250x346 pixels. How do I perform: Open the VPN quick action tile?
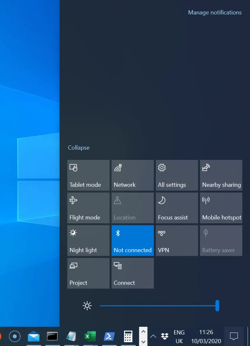177,241
